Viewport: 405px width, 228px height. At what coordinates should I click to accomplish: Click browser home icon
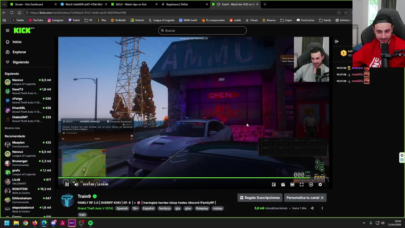(19, 13)
